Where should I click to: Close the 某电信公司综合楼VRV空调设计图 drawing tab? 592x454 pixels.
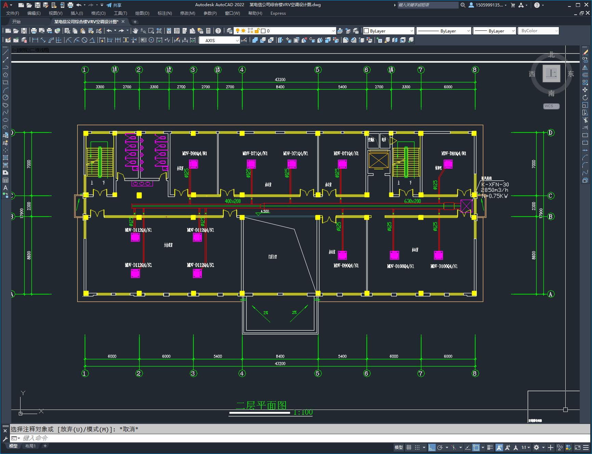[x=123, y=22]
